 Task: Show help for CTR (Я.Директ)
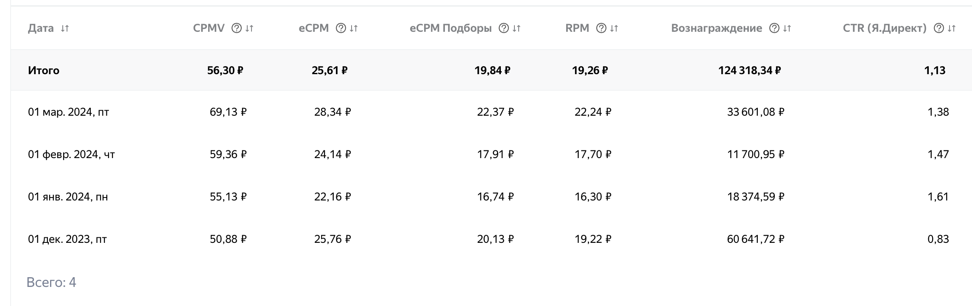[x=939, y=28]
